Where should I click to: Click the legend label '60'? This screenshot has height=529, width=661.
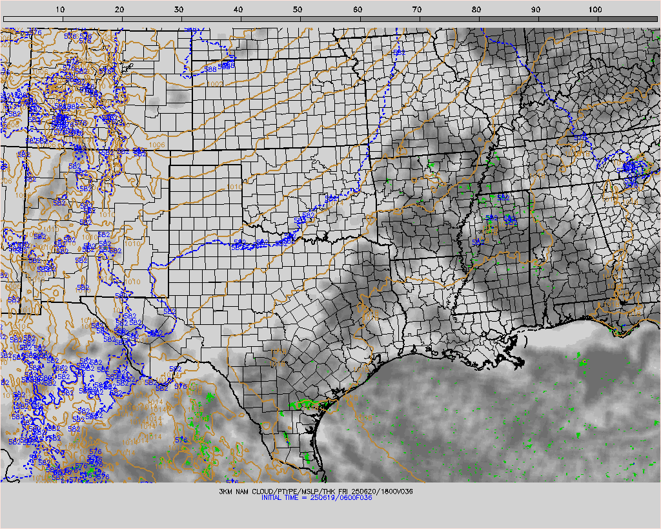[x=358, y=10]
